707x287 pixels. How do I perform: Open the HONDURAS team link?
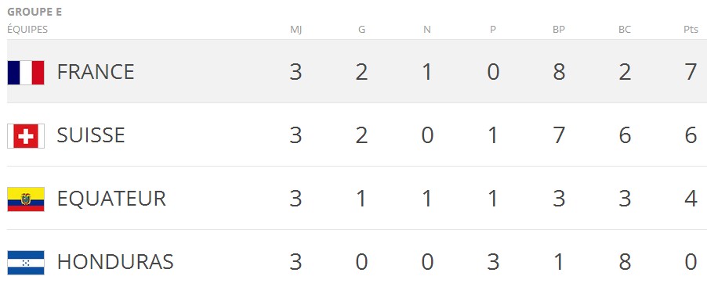click(115, 262)
